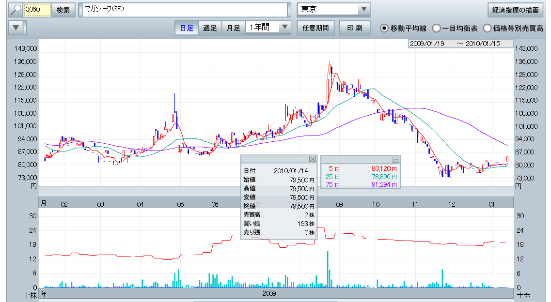Minimize the moving average values panel
The image size is (551, 302).
(x=395, y=159)
